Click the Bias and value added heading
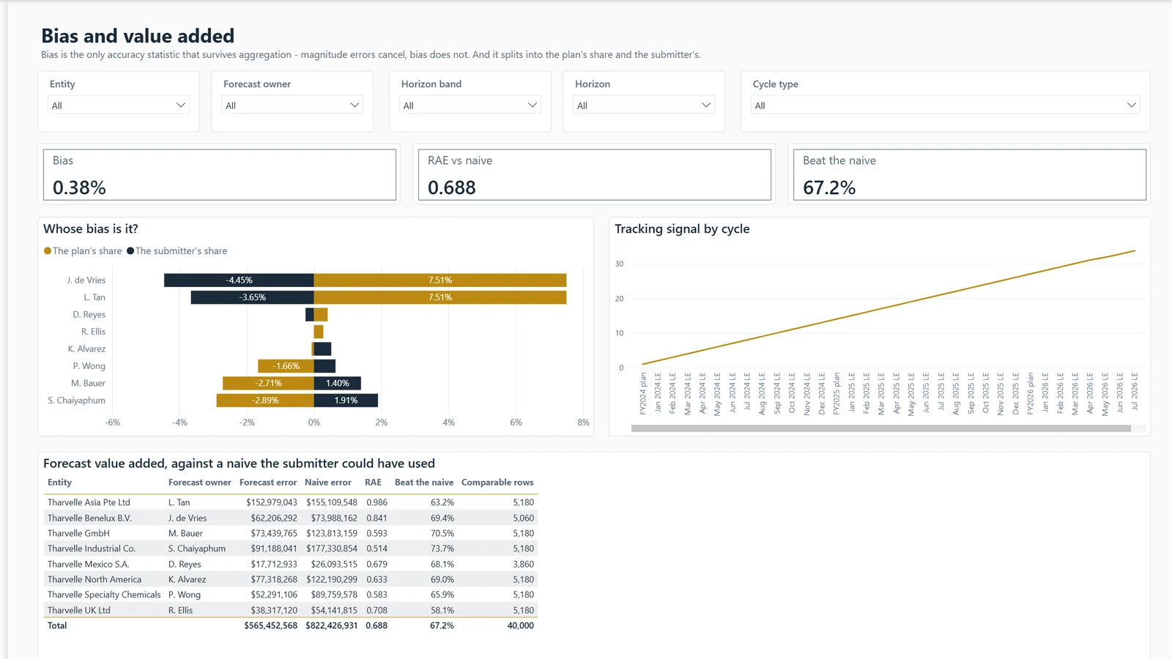Image resolution: width=1172 pixels, height=659 pixels. pos(138,36)
